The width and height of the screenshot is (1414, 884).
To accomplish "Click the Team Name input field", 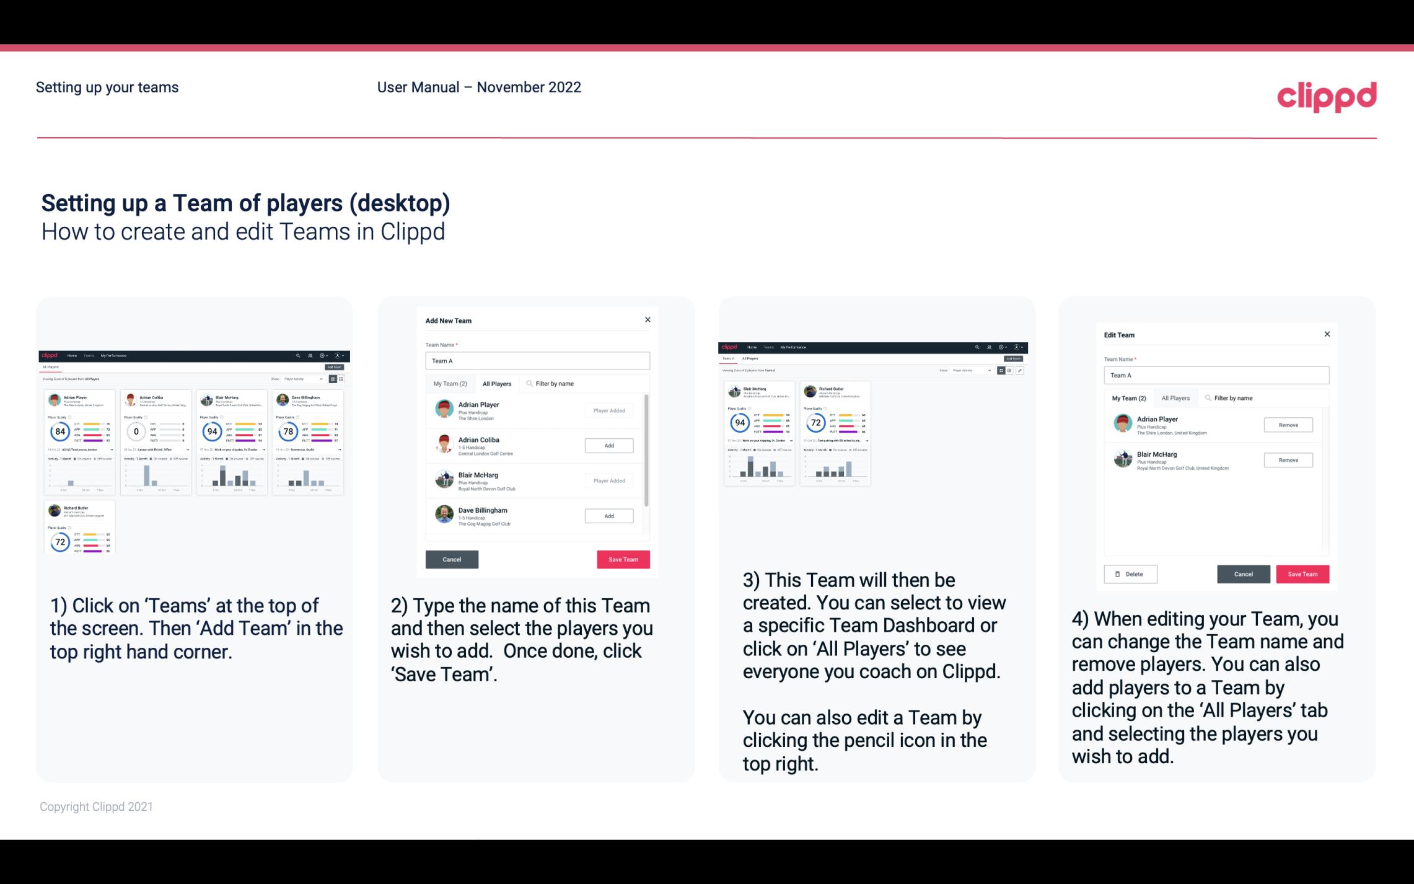I will point(537,361).
